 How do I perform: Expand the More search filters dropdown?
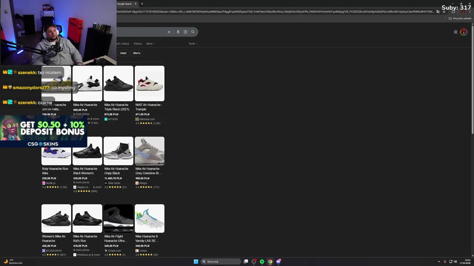pyautogui.click(x=150, y=44)
